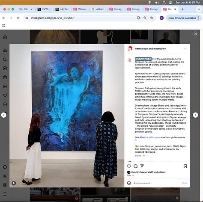Open emoji picker in comment field
The height and width of the screenshot is (202, 203).
129,183
